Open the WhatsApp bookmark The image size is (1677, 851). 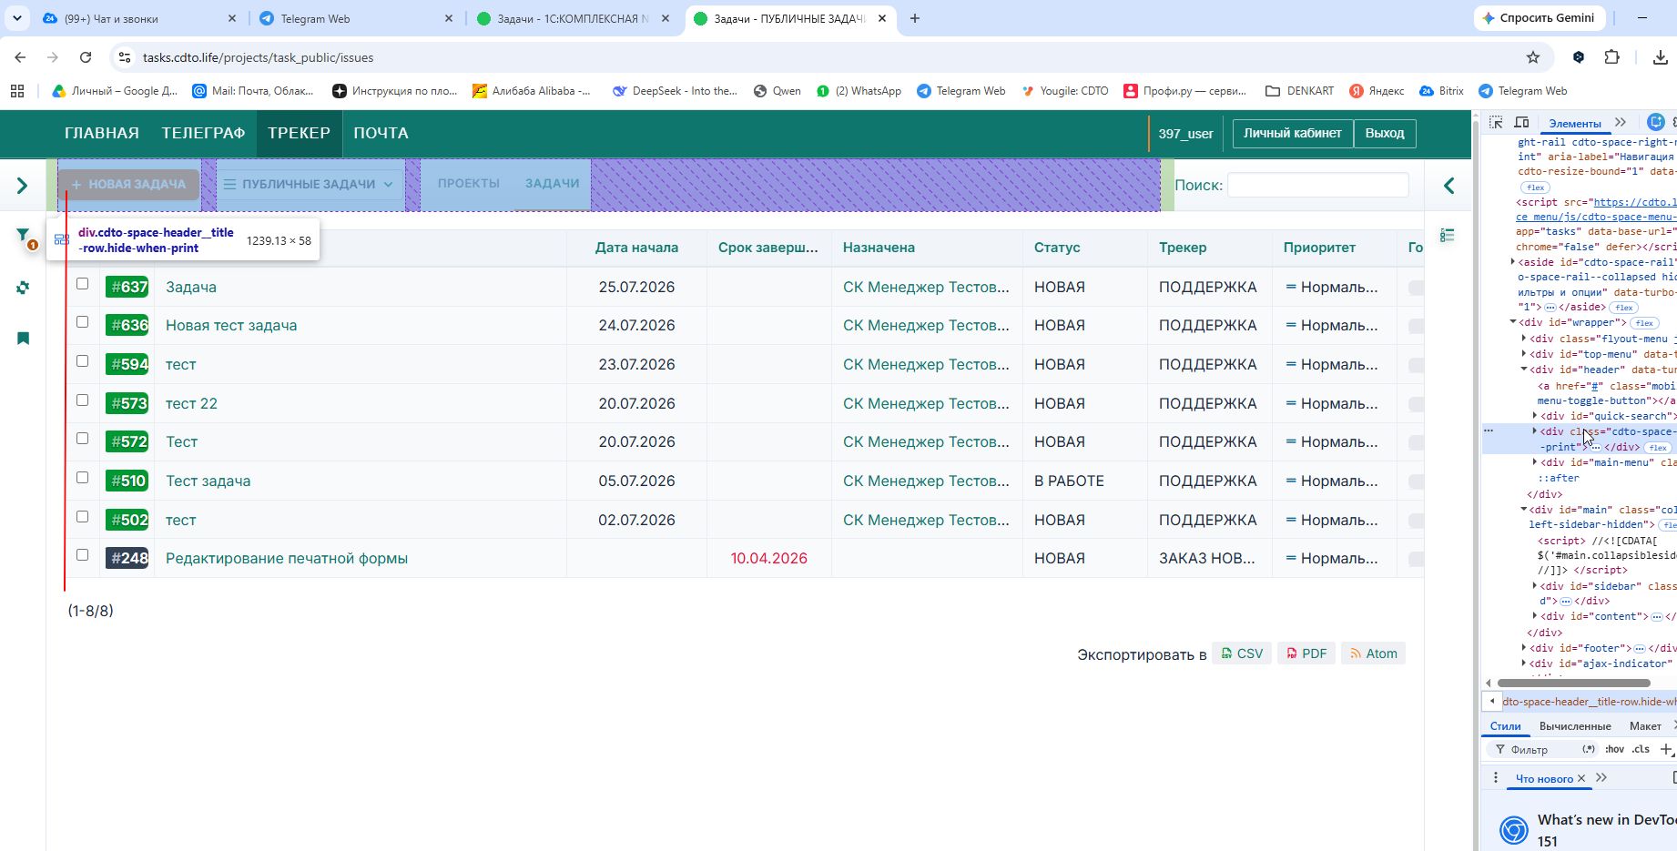point(859,91)
